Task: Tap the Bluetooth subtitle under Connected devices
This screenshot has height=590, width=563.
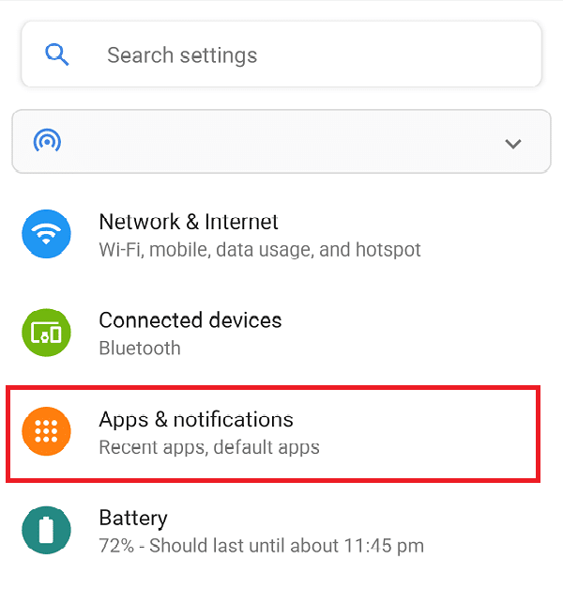Action: click(x=140, y=348)
